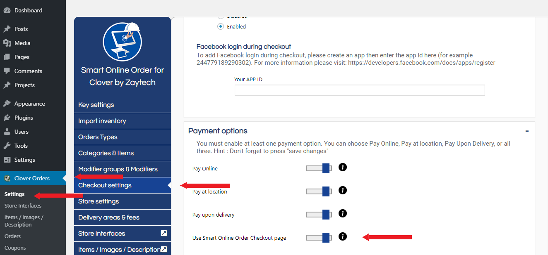The image size is (548, 255).
Task: Click the info icon next to Pay Online
Action: pos(343,167)
